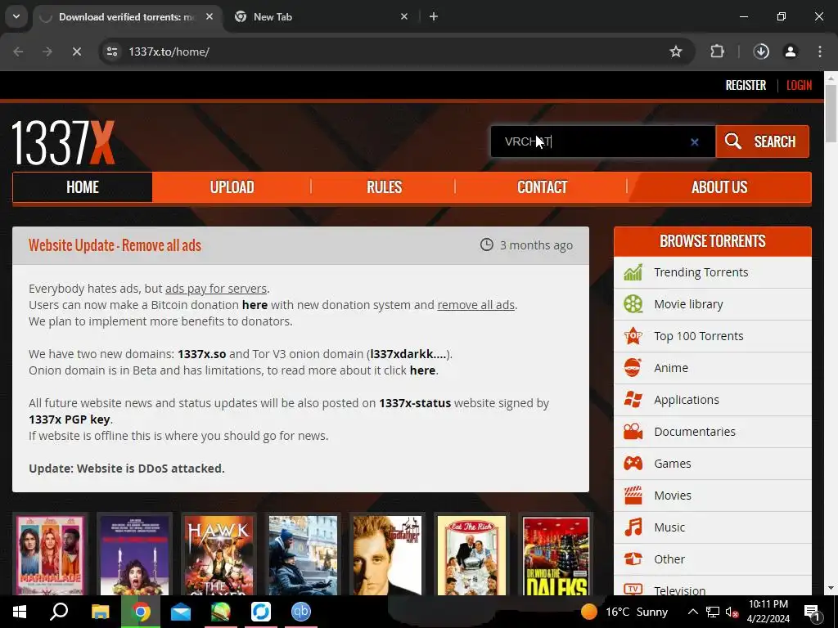Screen dimensions: 838x628
Task: Click the page vertical scrollbar thumb
Action: [x=831, y=113]
